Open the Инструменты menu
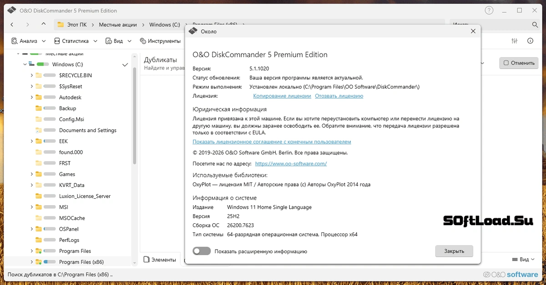This screenshot has width=546, height=285. [160, 41]
